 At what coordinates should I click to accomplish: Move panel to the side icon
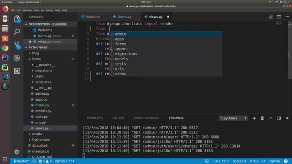[x=279, y=118]
